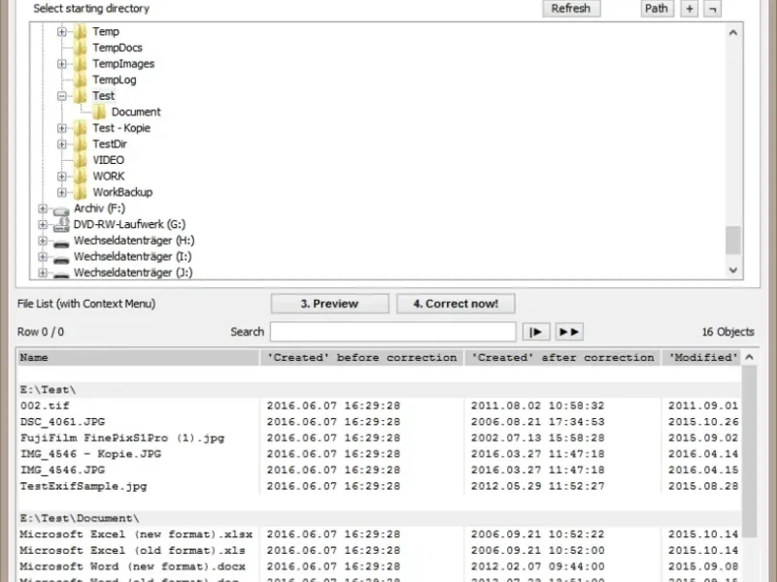777x582 pixels.
Task: Click the E:\Test\ group header row
Action: pyautogui.click(x=380, y=390)
